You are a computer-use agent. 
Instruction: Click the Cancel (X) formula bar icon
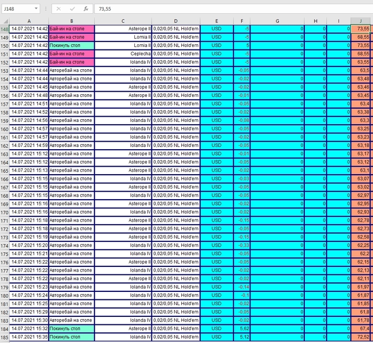tap(59, 9)
